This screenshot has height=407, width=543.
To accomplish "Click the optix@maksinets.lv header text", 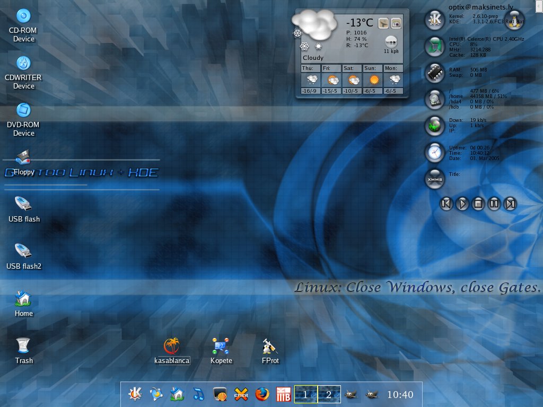I will click(480, 7).
